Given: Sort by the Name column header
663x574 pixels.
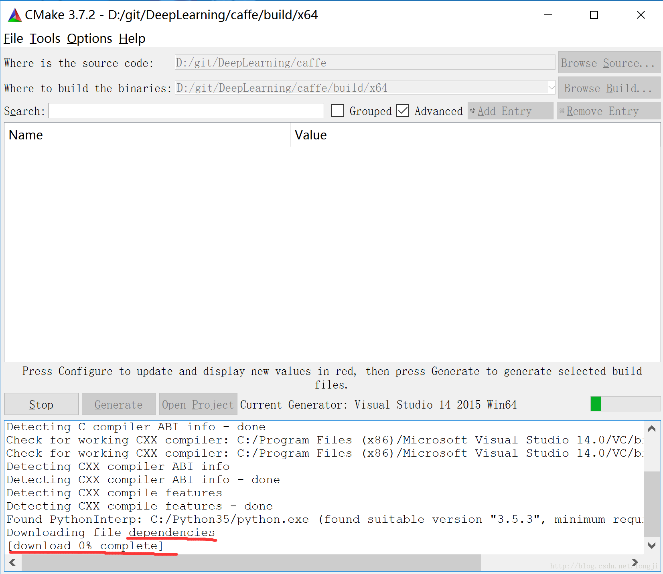Looking at the screenshot, I should tap(147, 135).
